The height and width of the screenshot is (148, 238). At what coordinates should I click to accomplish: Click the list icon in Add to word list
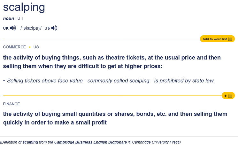coord(230,39)
